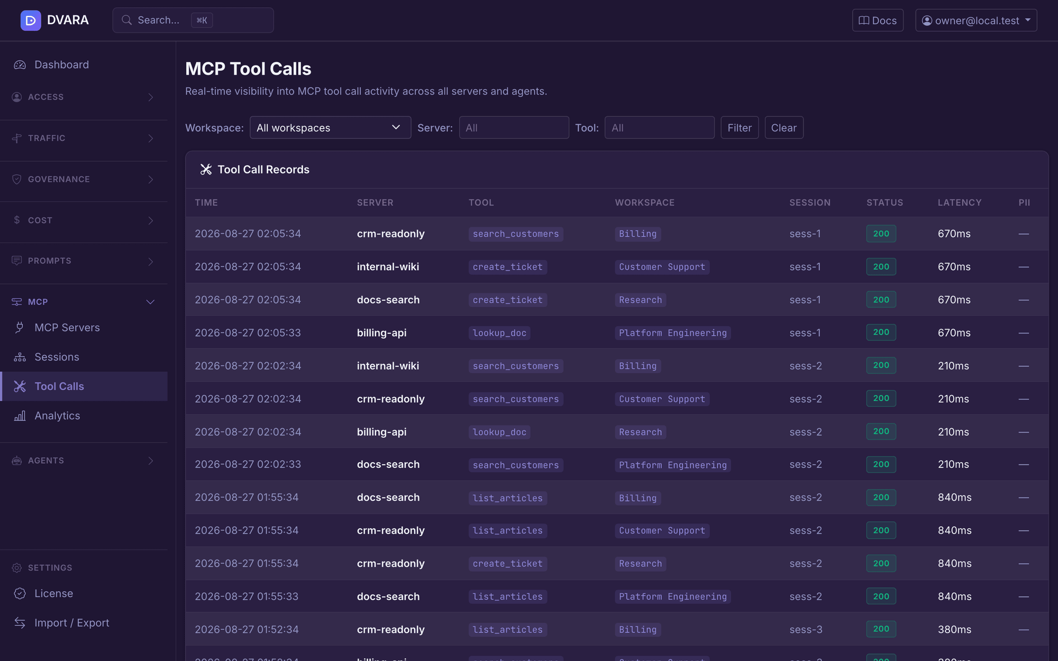The height and width of the screenshot is (661, 1058).
Task: Click the Prompts chat icon
Action: click(17, 261)
